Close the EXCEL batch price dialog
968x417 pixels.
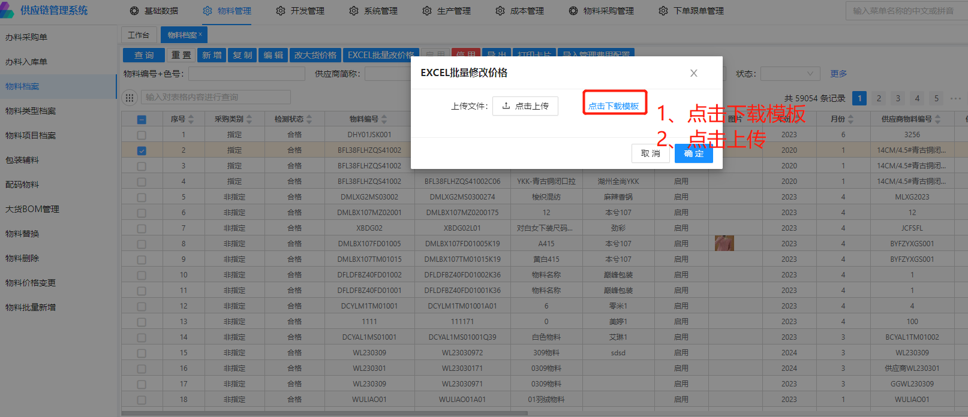[x=693, y=73]
